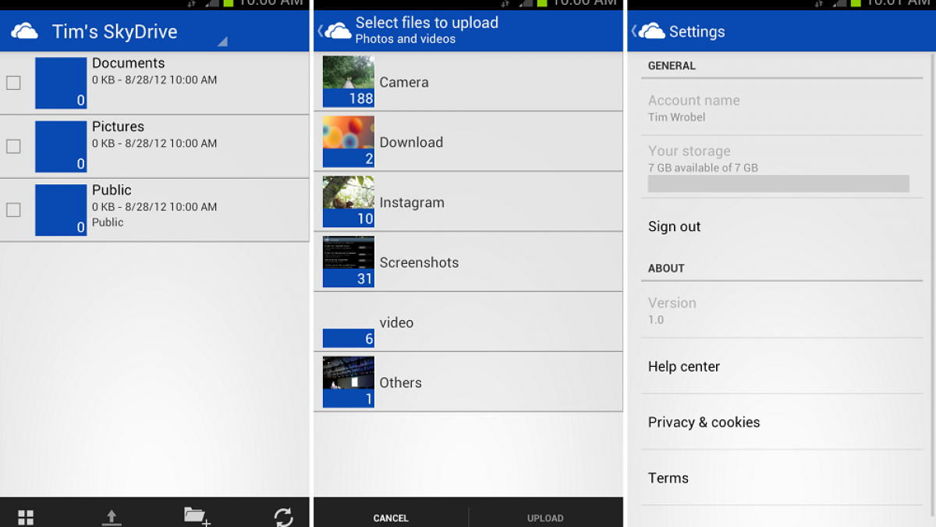Open the Documents folder tile icon
This screenshot has height=527, width=936.
tap(61, 83)
